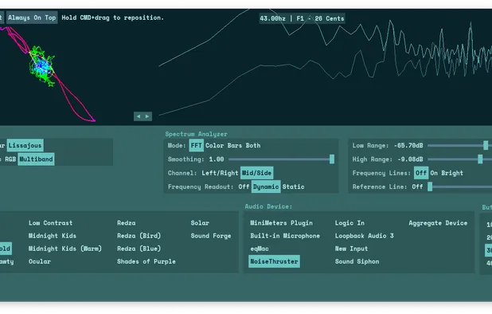492x314 pixels.
Task: Choose eqMac audio device
Action: (260, 249)
